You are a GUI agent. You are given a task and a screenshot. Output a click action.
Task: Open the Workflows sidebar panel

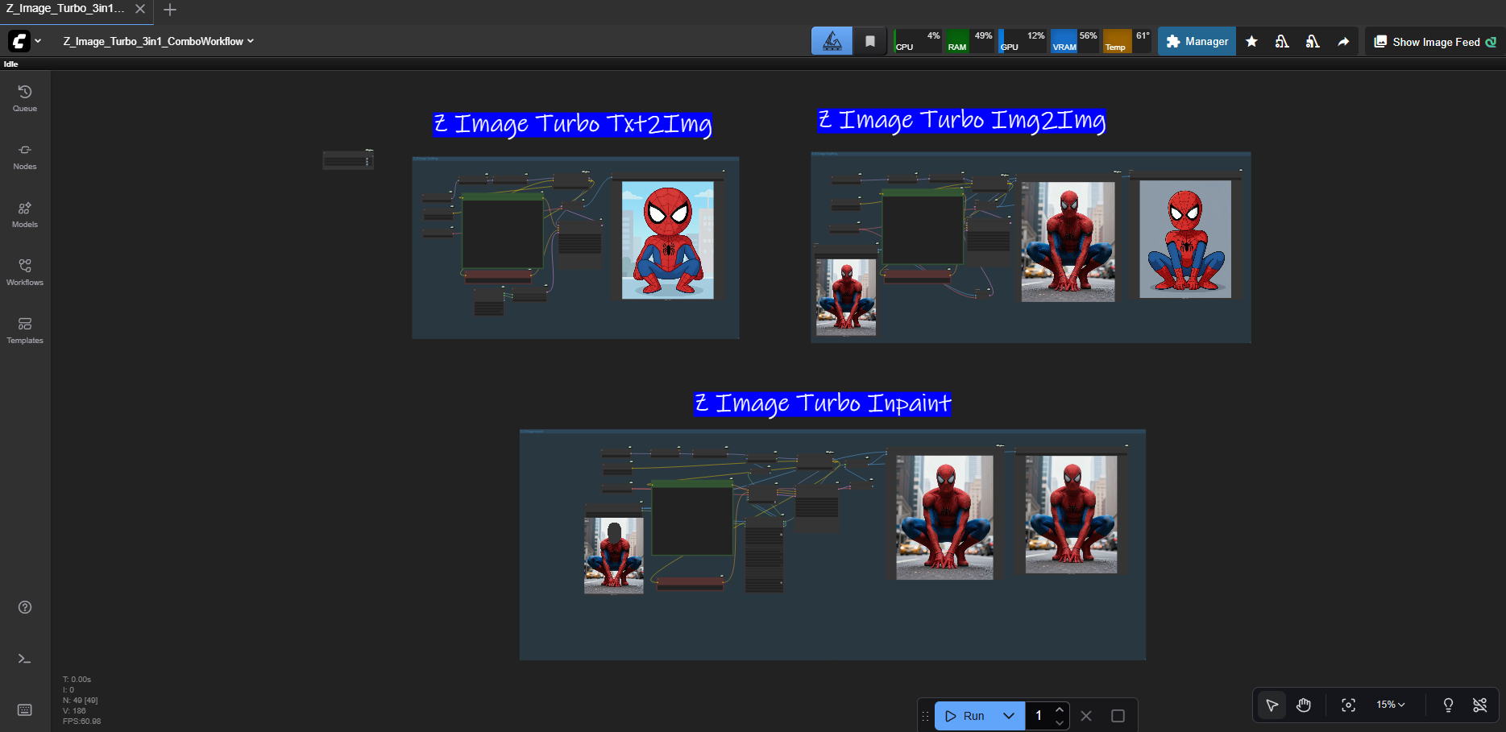click(25, 272)
